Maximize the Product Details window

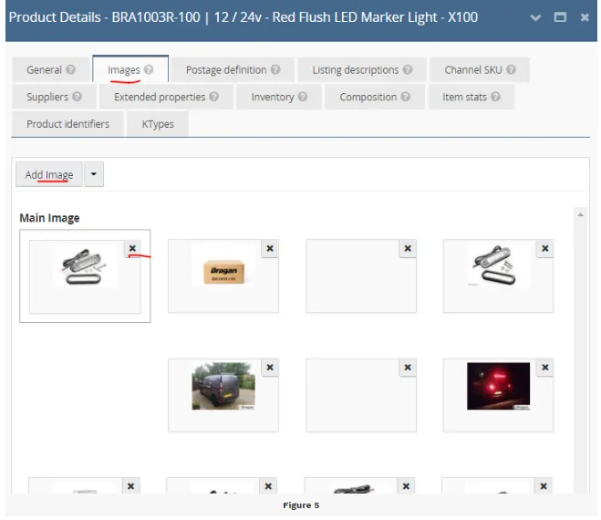[560, 16]
